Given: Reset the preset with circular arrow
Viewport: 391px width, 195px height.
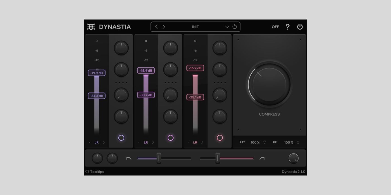Looking at the screenshot, I should pyautogui.click(x=235, y=27).
